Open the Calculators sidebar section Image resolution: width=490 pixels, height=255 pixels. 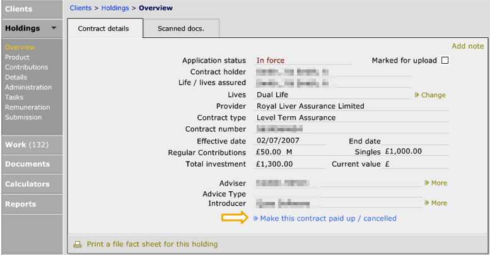point(32,184)
